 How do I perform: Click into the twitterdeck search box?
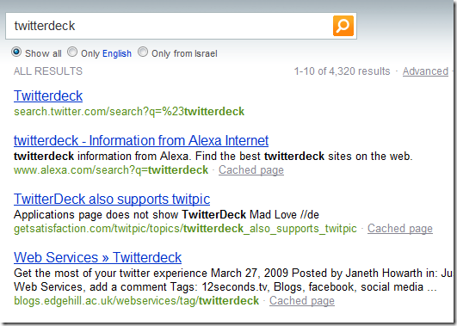[169, 26]
